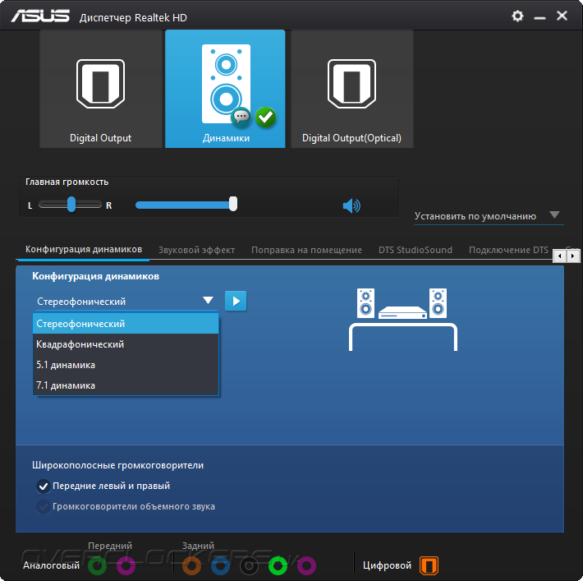Image resolution: width=583 pixels, height=581 pixels.
Task: Open the DTS StudioSound tab
Action: (x=415, y=250)
